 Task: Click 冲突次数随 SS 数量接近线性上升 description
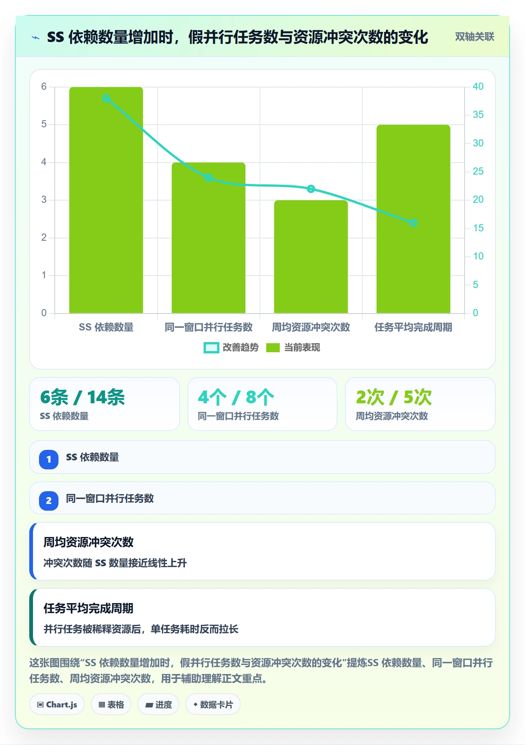pyautogui.click(x=115, y=563)
